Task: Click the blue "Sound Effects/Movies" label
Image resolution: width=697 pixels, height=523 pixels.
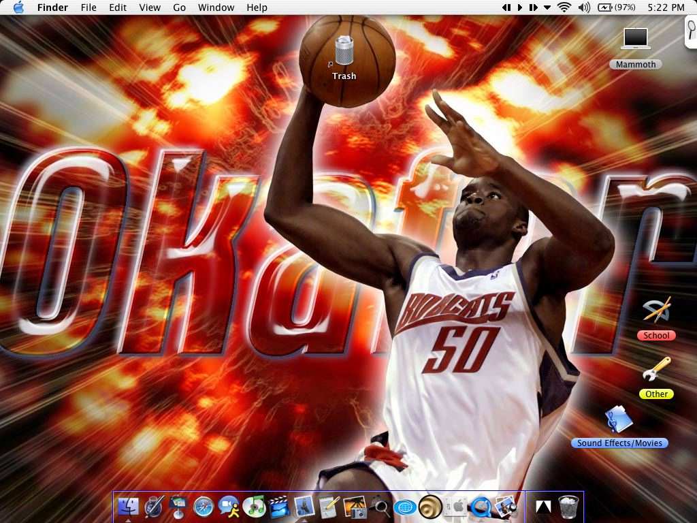Action: point(619,443)
